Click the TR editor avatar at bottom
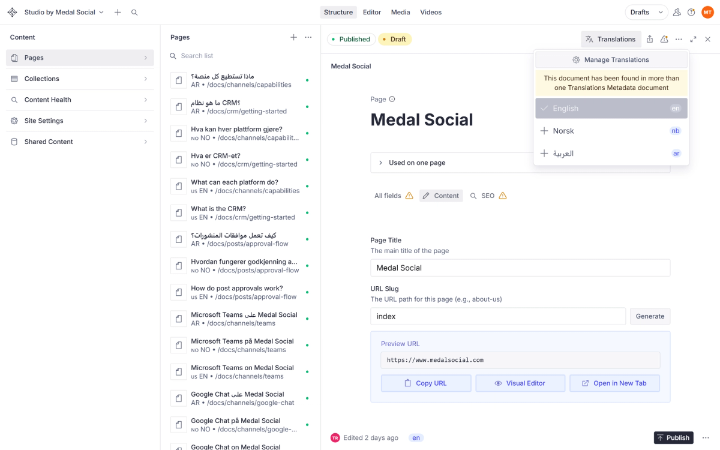The height and width of the screenshot is (450, 720). tap(335, 438)
